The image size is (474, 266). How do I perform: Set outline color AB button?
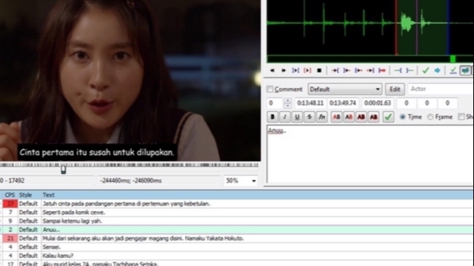point(361,117)
